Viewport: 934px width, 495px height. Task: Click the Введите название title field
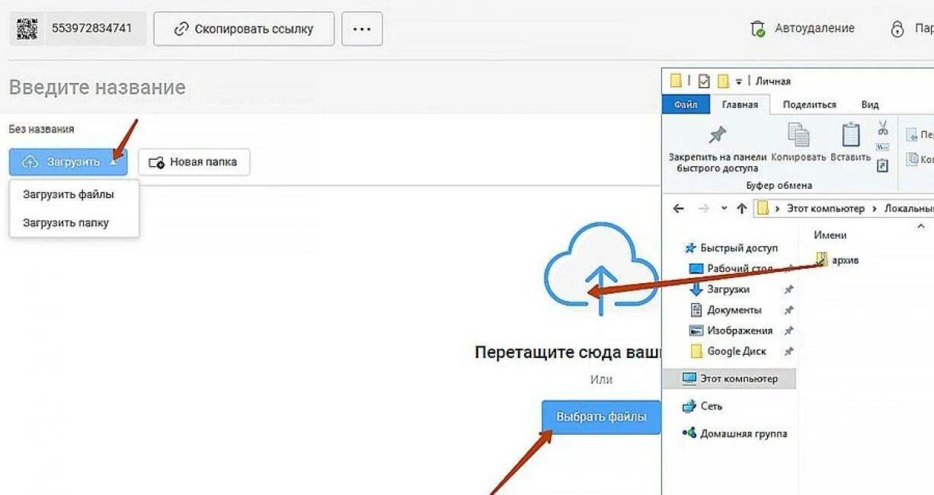[x=98, y=87]
